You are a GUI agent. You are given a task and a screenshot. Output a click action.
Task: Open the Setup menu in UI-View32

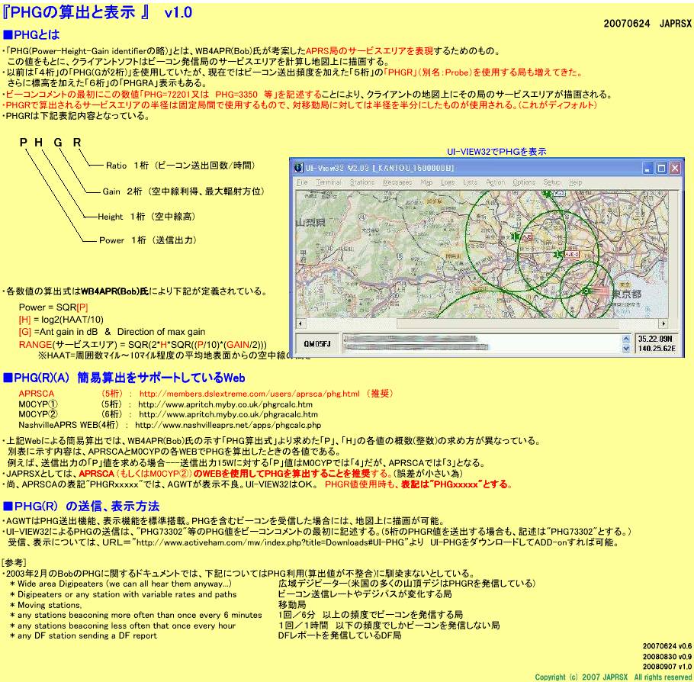point(551,182)
